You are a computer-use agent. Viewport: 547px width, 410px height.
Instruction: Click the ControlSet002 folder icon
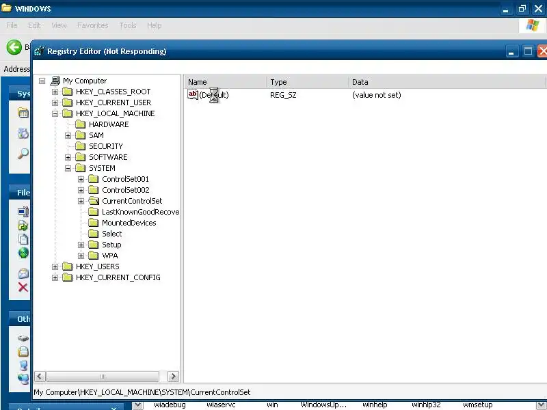94,190
